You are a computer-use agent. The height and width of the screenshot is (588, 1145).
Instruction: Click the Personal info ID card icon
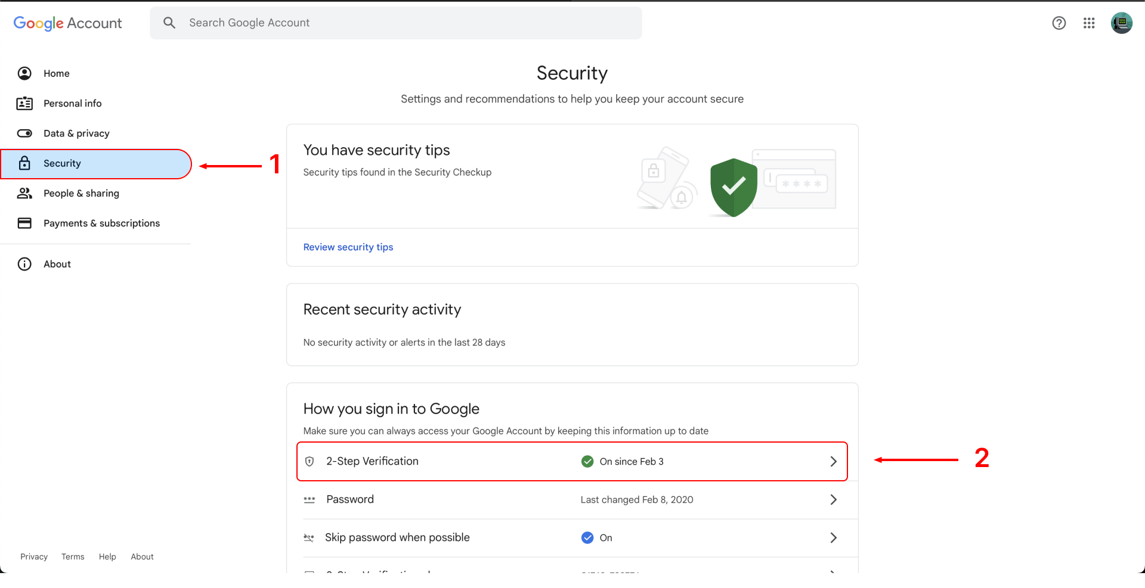coord(24,104)
